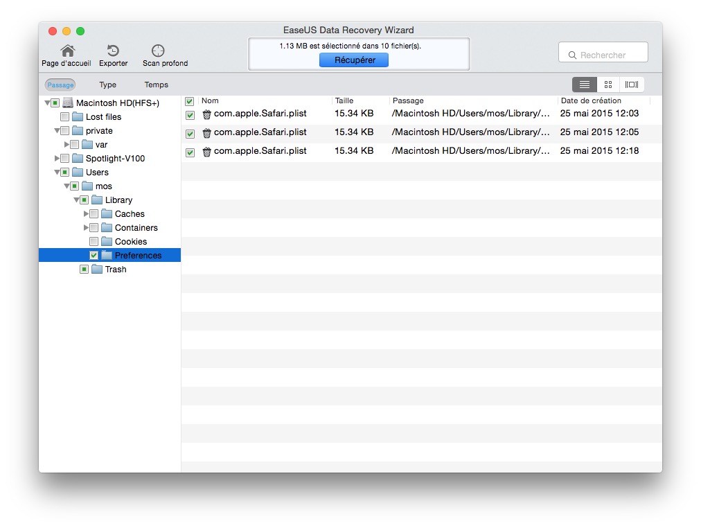The image size is (701, 528).
Task: Click the com.apple.Safari.plist name created 12:18
Action: pos(260,151)
